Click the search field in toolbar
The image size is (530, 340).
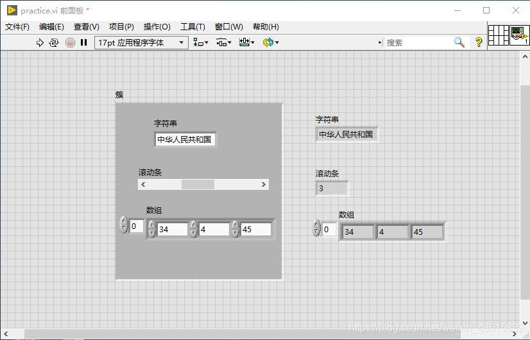click(418, 42)
